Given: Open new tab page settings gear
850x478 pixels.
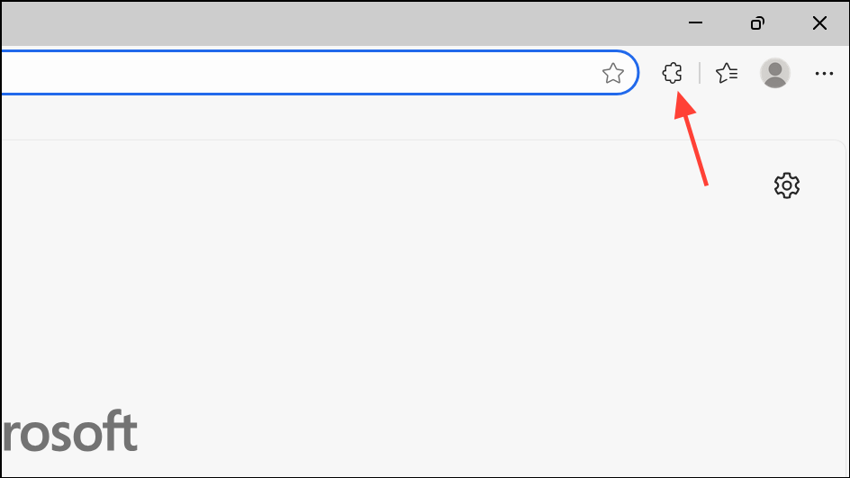Looking at the screenshot, I should pos(787,185).
